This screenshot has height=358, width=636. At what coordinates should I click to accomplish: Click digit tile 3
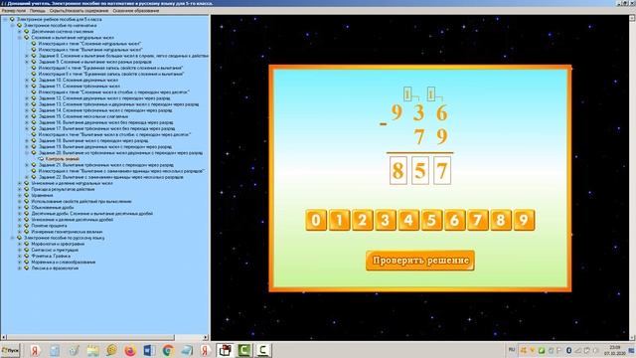386,220
